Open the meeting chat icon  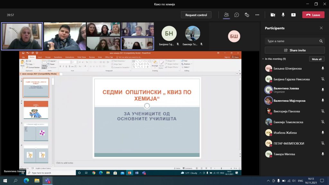tap(237, 15)
